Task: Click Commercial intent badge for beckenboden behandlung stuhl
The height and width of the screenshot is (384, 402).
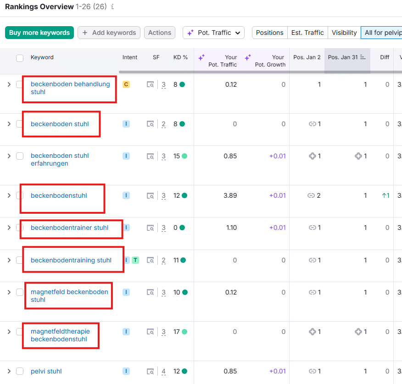Action: click(x=126, y=84)
